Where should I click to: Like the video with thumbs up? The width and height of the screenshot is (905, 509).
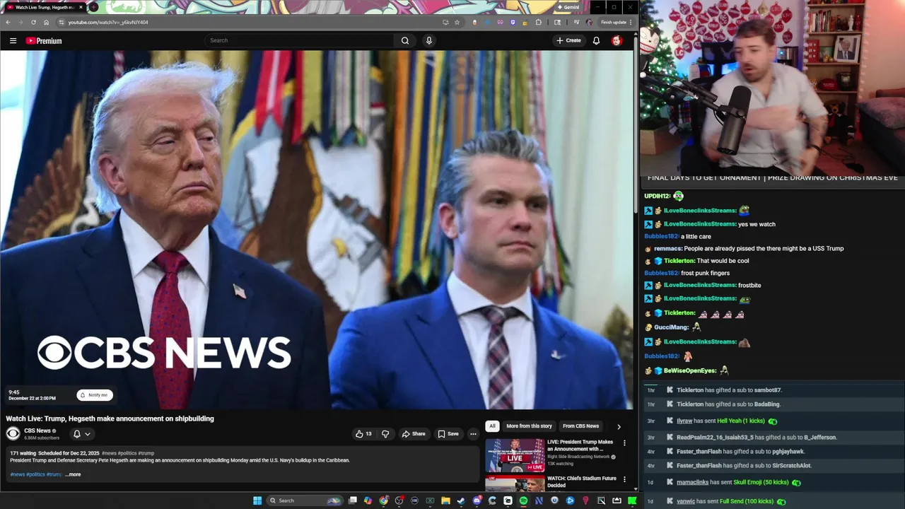(x=363, y=434)
